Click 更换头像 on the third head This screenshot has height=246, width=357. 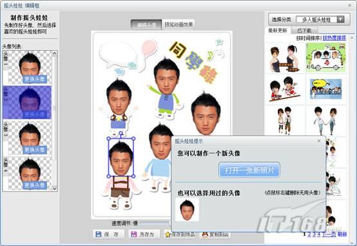pos(35,150)
